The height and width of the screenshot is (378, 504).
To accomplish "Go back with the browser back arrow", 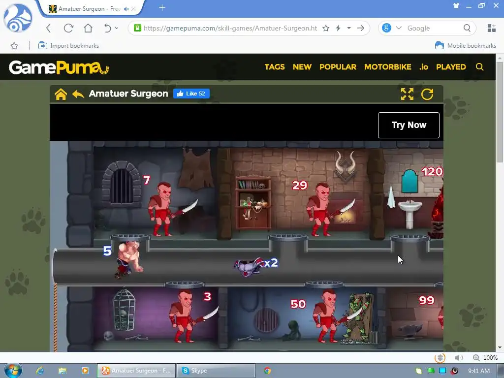I will (49, 28).
